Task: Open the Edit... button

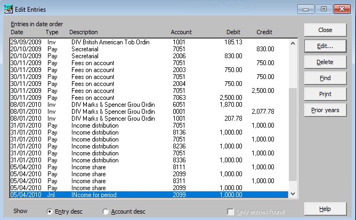Action: pyautogui.click(x=325, y=46)
